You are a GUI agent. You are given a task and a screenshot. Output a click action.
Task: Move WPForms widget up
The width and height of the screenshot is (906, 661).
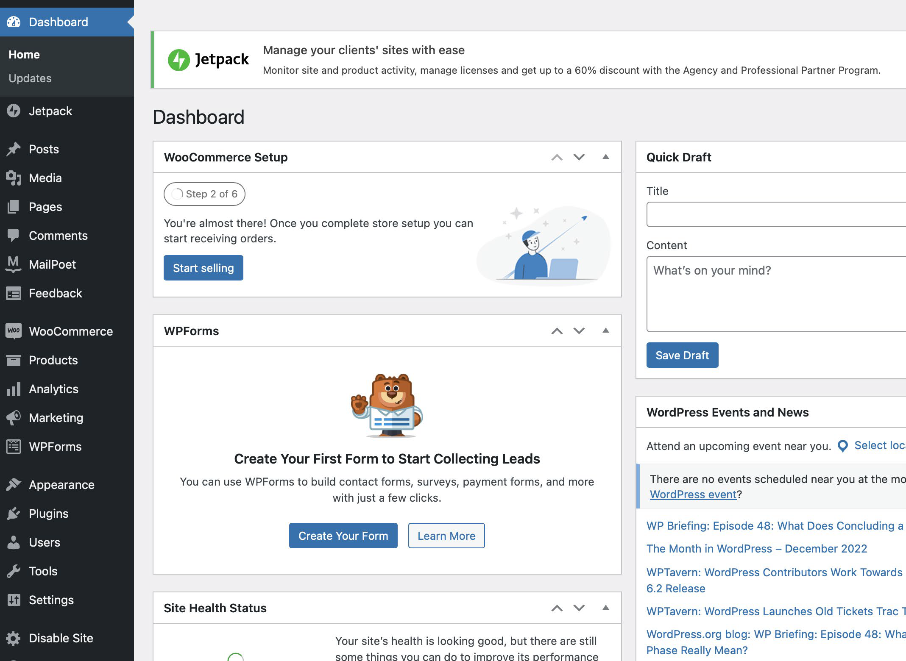click(x=557, y=331)
